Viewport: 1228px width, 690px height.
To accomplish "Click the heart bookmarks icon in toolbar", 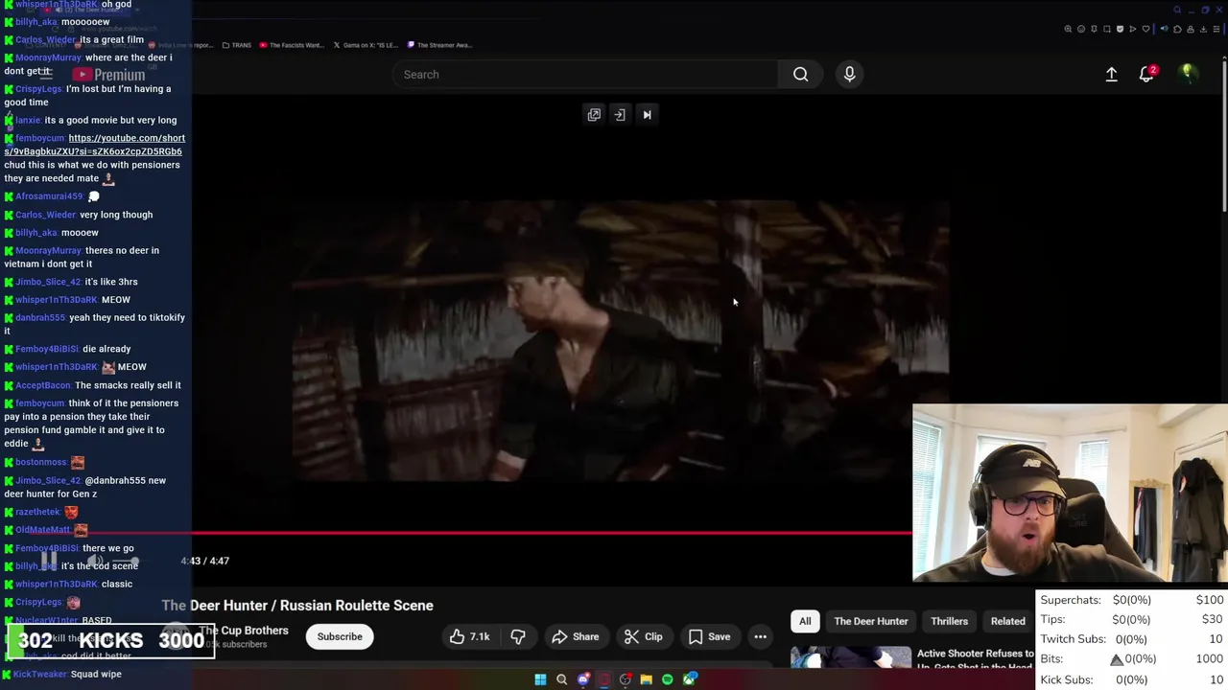I will pos(1145,29).
